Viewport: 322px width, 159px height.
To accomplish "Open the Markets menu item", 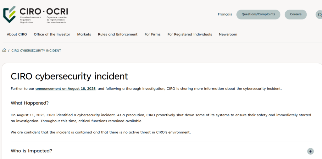I will pos(84,34).
